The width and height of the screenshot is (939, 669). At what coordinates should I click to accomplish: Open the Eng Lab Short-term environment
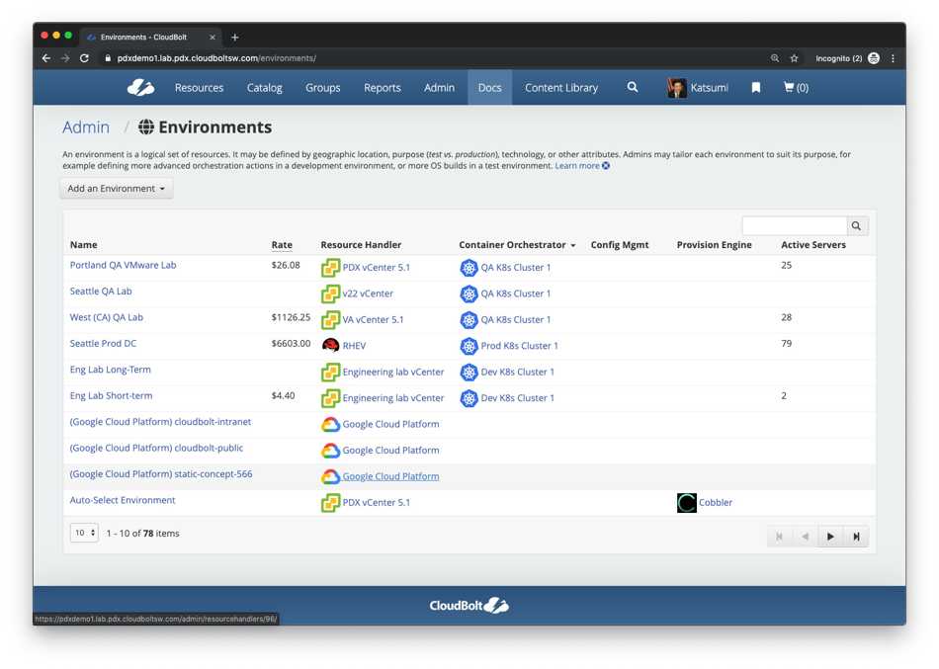pos(111,396)
